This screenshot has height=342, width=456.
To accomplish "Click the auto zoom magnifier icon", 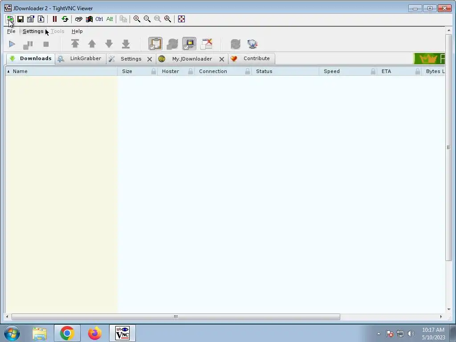I will 168,19.
